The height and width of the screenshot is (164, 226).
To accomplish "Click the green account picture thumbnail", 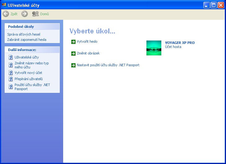I will pos(154,48).
